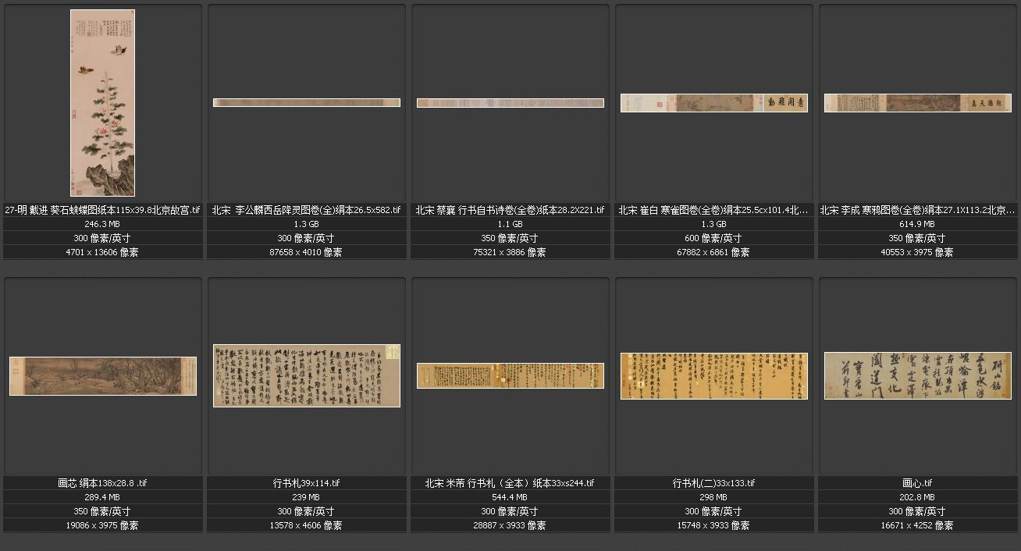Click the filename text 行书札39x114.tif
The width and height of the screenshot is (1021, 551).
306,483
